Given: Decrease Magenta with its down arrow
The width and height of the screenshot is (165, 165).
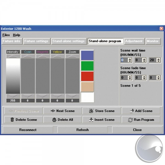Looking at the screenshot, I should (x=43, y=96).
